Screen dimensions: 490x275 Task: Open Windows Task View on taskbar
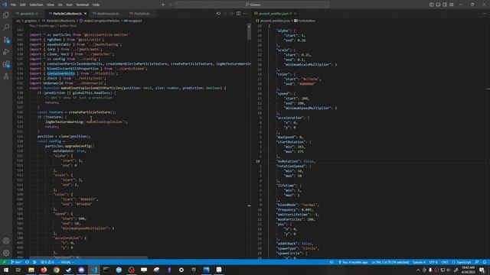pyautogui.click(x=18, y=270)
